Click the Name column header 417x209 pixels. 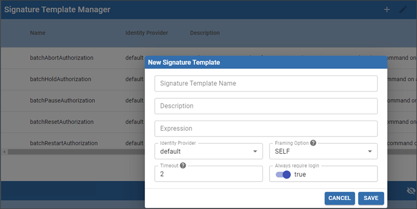38,33
